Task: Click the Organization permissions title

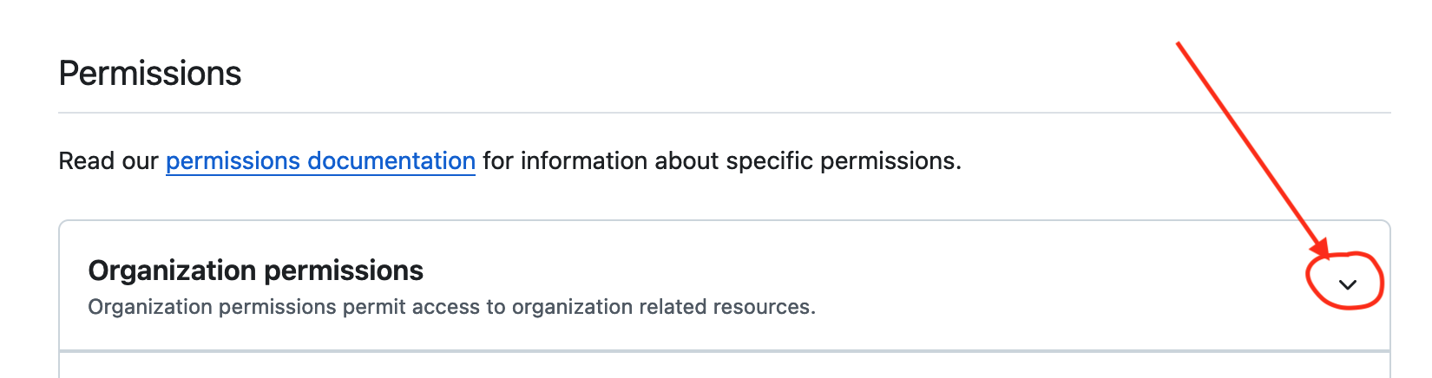Action: [x=255, y=271]
